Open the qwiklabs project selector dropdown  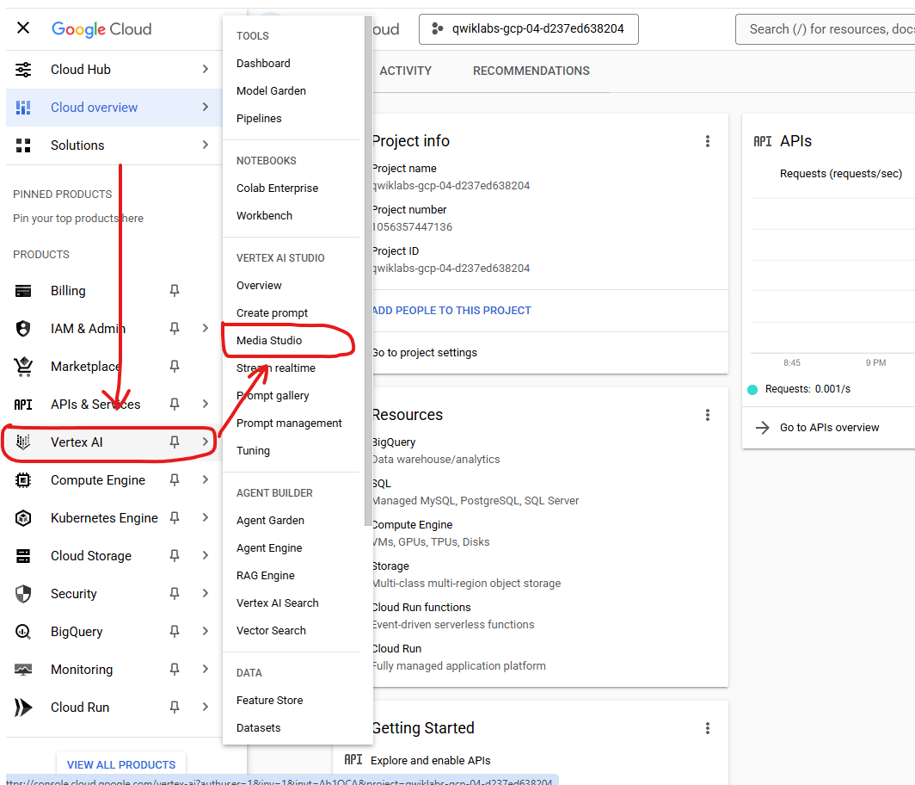click(x=529, y=29)
